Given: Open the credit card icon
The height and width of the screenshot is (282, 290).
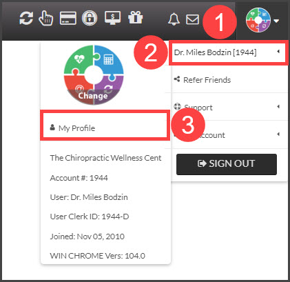Looking at the screenshot, I should point(68,18).
